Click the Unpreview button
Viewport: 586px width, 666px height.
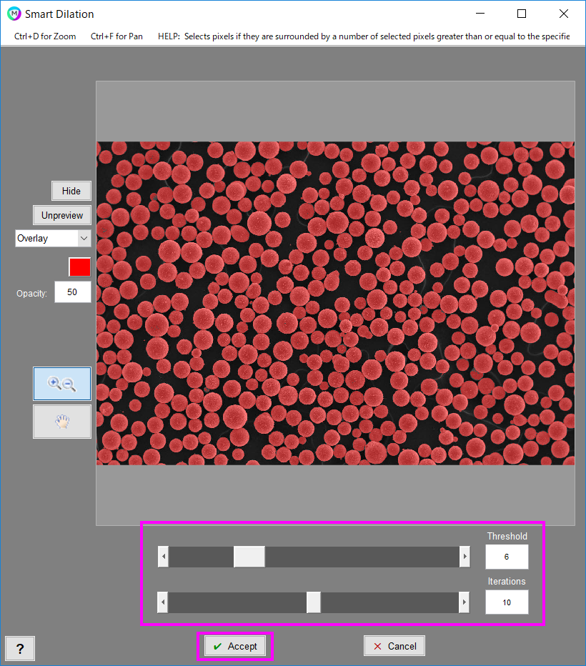[x=62, y=215]
